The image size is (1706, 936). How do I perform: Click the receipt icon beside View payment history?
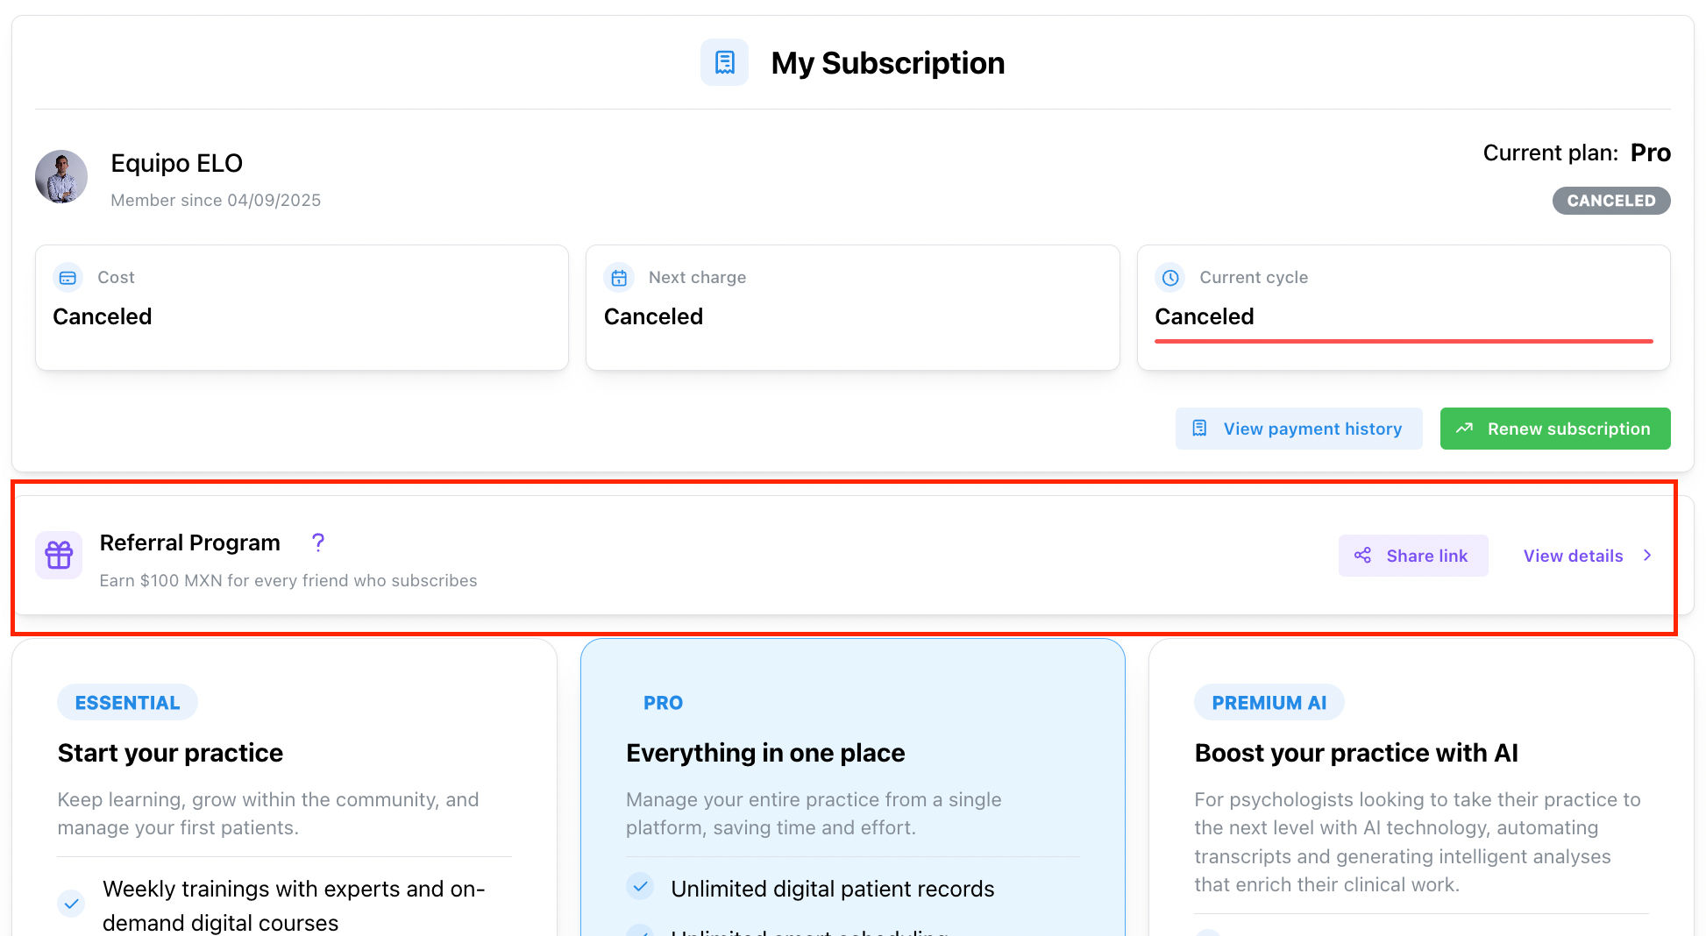pos(1199,429)
